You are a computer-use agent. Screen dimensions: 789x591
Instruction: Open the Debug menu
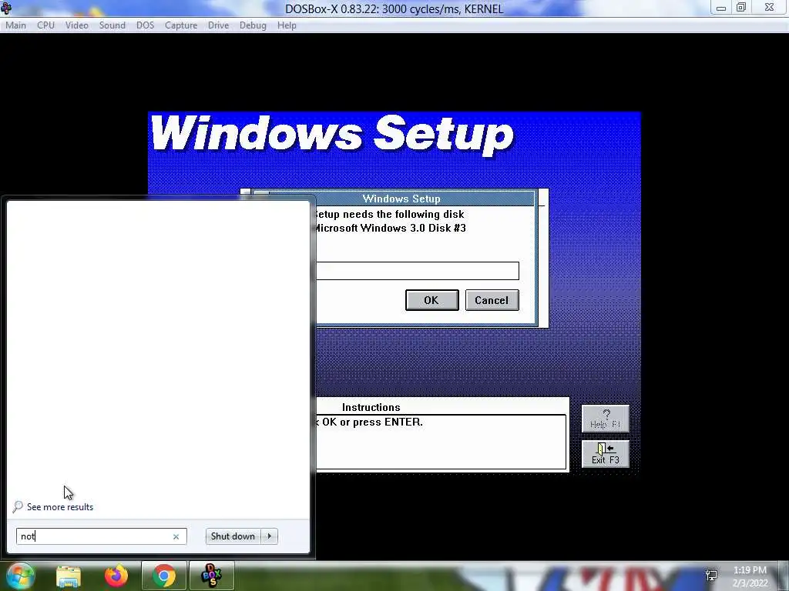pos(253,25)
